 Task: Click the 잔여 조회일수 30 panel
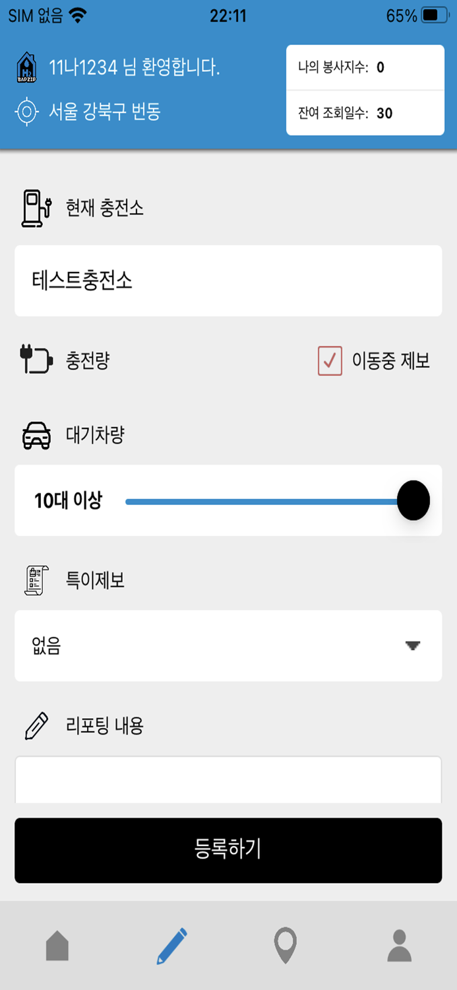tap(365, 112)
